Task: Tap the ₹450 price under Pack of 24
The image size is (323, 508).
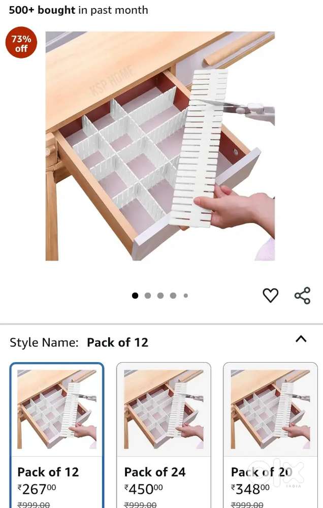Action: point(144,489)
